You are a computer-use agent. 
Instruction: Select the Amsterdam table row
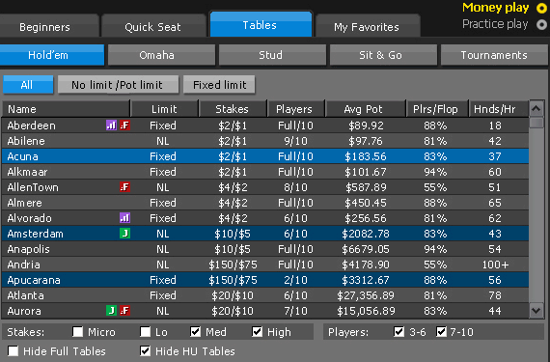pos(265,234)
